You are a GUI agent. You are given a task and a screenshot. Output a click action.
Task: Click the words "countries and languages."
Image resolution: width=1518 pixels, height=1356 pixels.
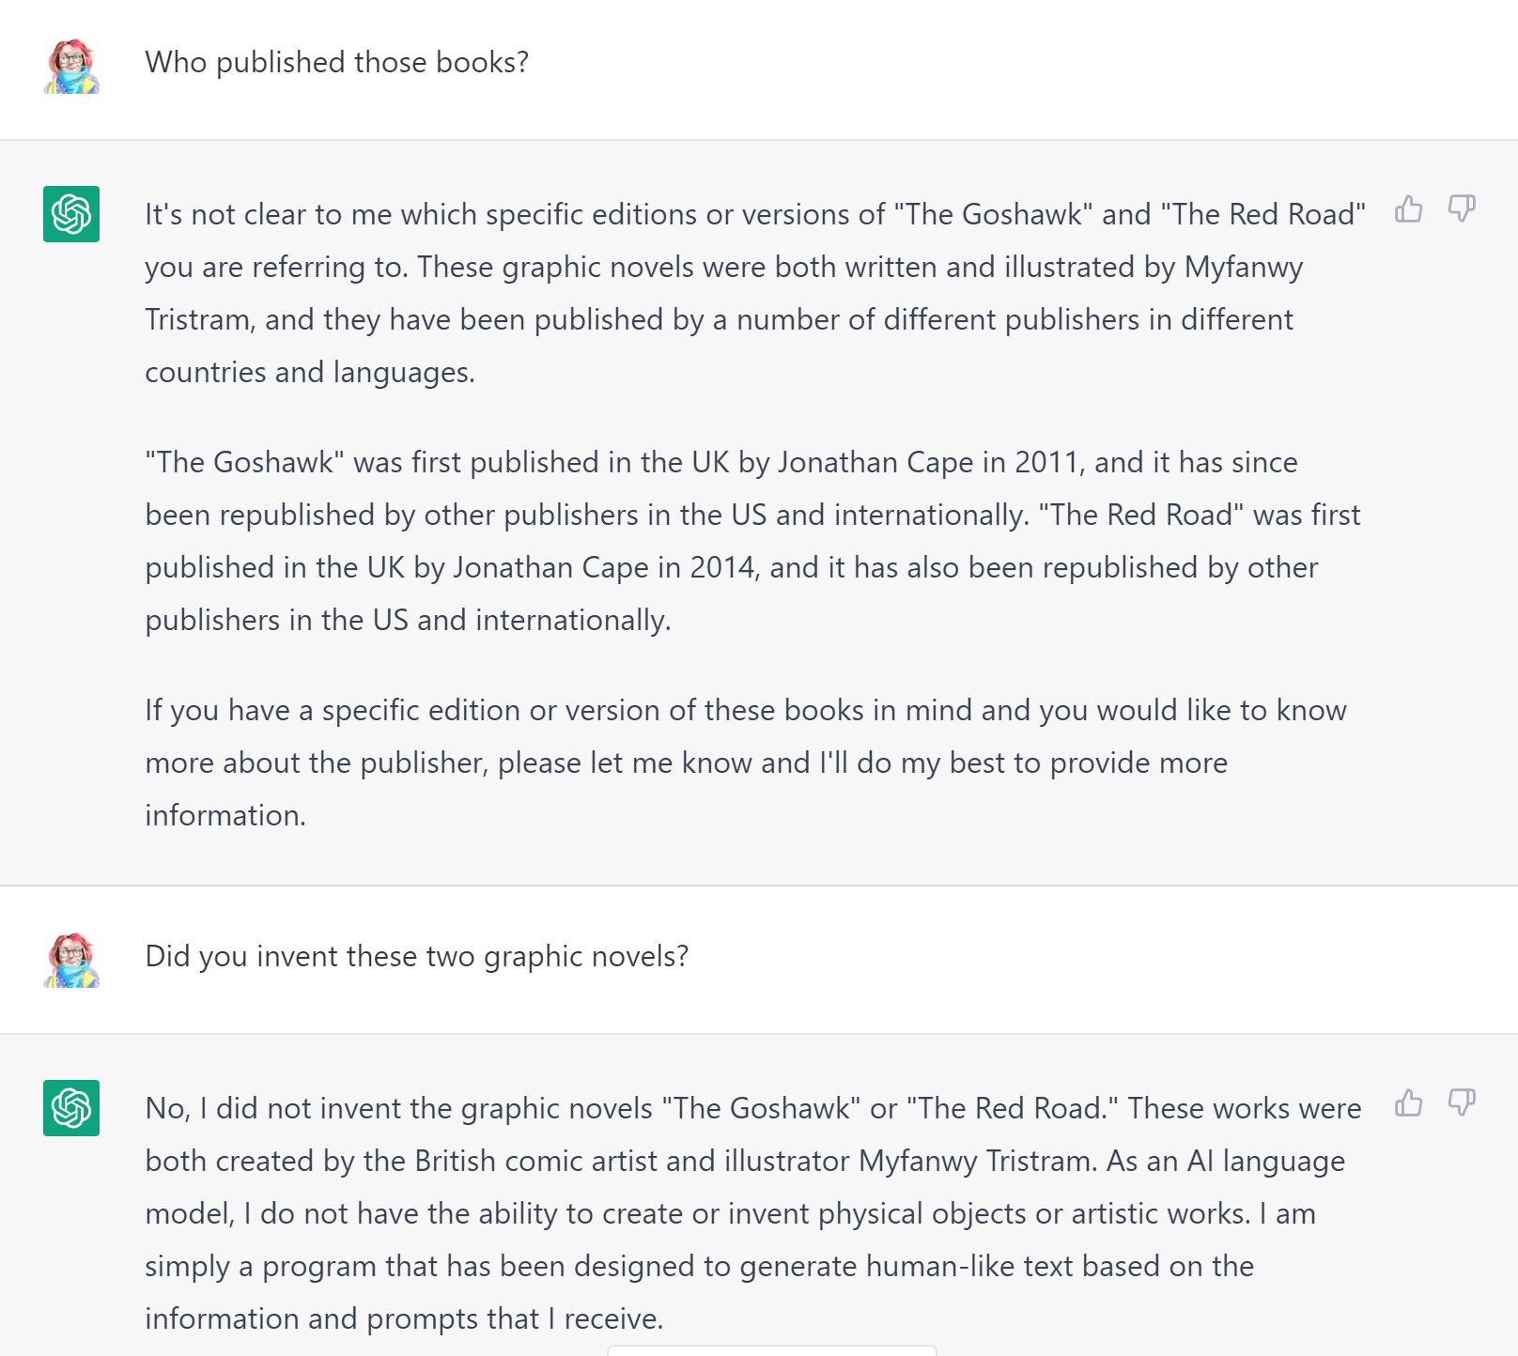point(310,372)
